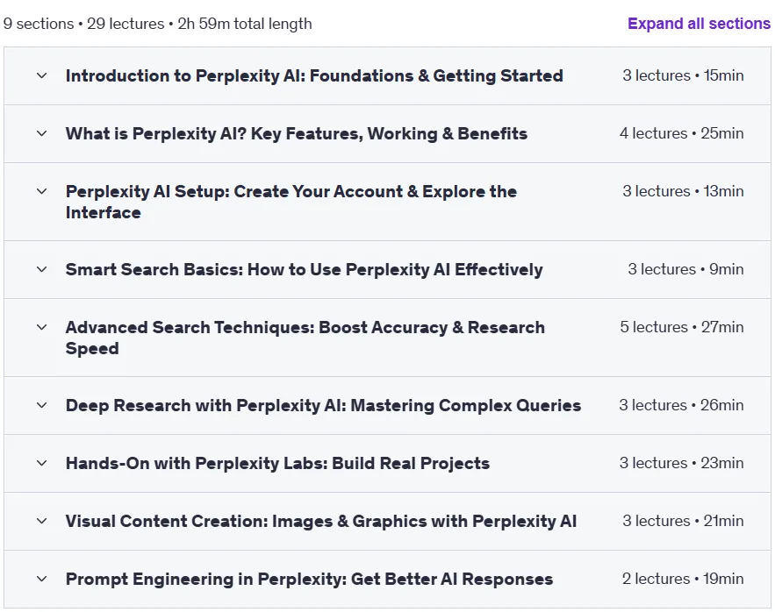Image resolution: width=775 pixels, height=612 pixels.
Task: Click the 5 lectures 27min label
Action: 682,327
